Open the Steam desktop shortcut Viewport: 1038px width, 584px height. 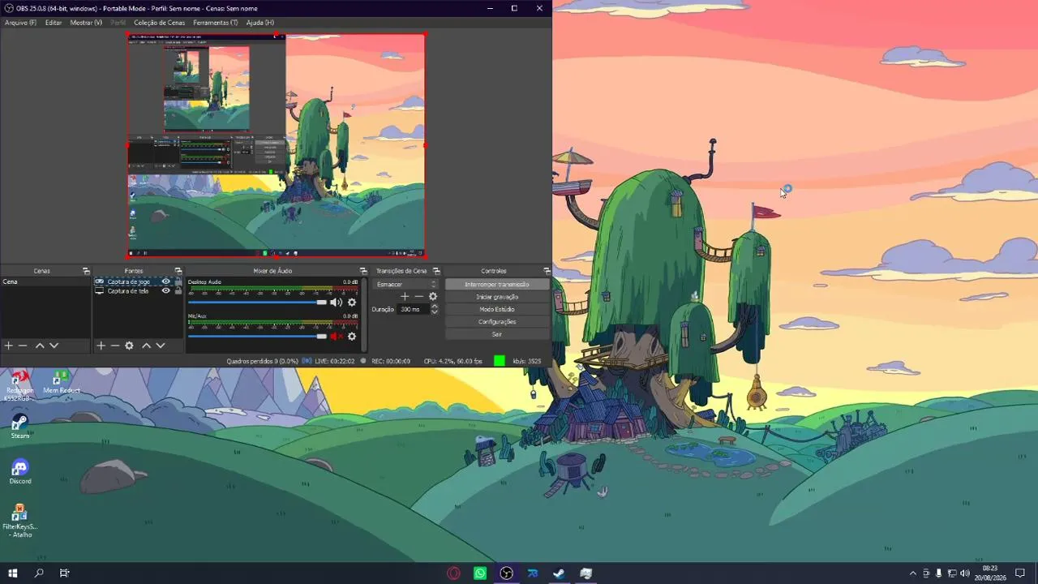(x=19, y=427)
